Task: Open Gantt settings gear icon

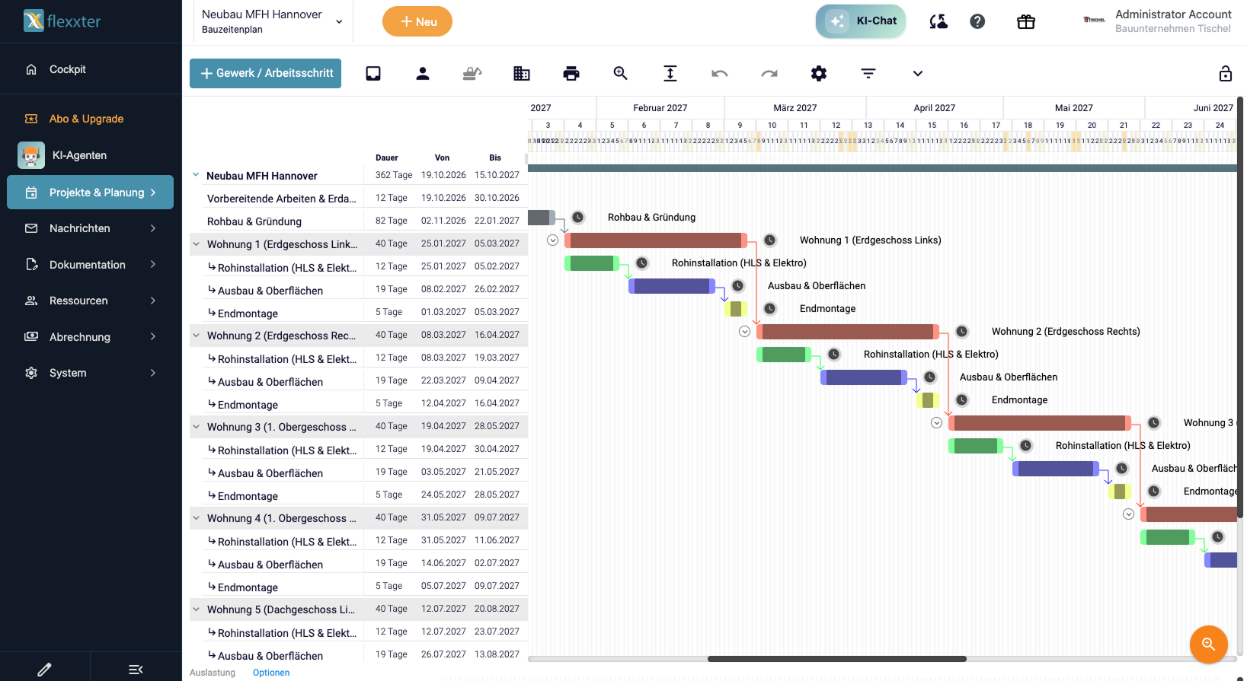Action: point(819,73)
